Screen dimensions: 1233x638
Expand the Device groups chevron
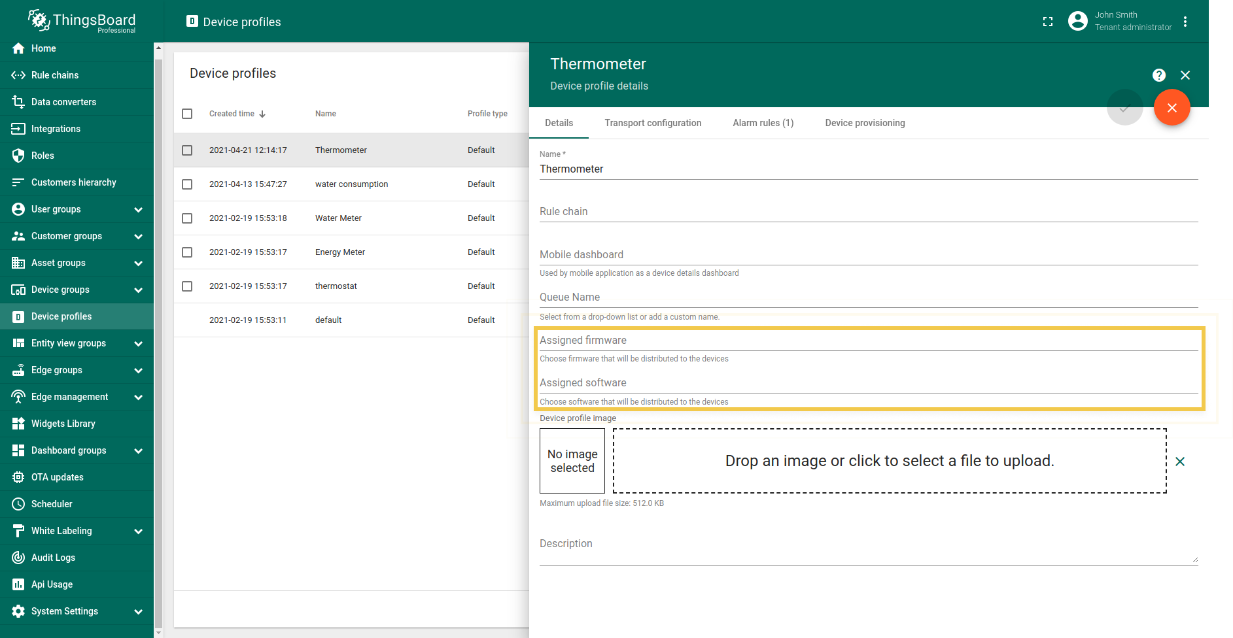(138, 290)
